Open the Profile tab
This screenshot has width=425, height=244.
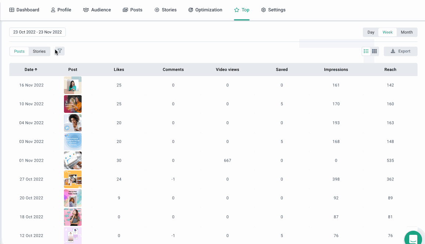click(x=61, y=10)
